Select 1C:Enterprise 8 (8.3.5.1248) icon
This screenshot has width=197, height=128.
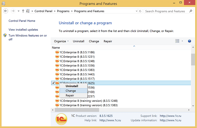(x=57, y=61)
